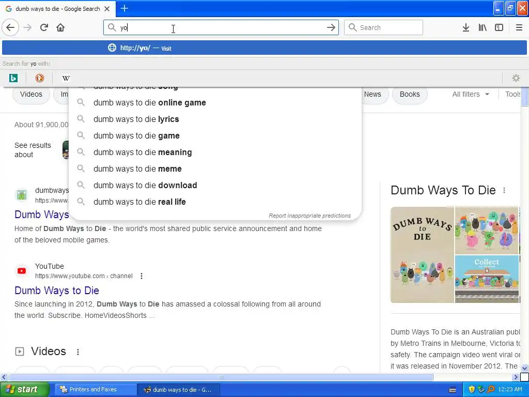Viewport: 529px width, 397px height.
Task: Click vertical scrollbar down arrow
Action: [524, 368]
